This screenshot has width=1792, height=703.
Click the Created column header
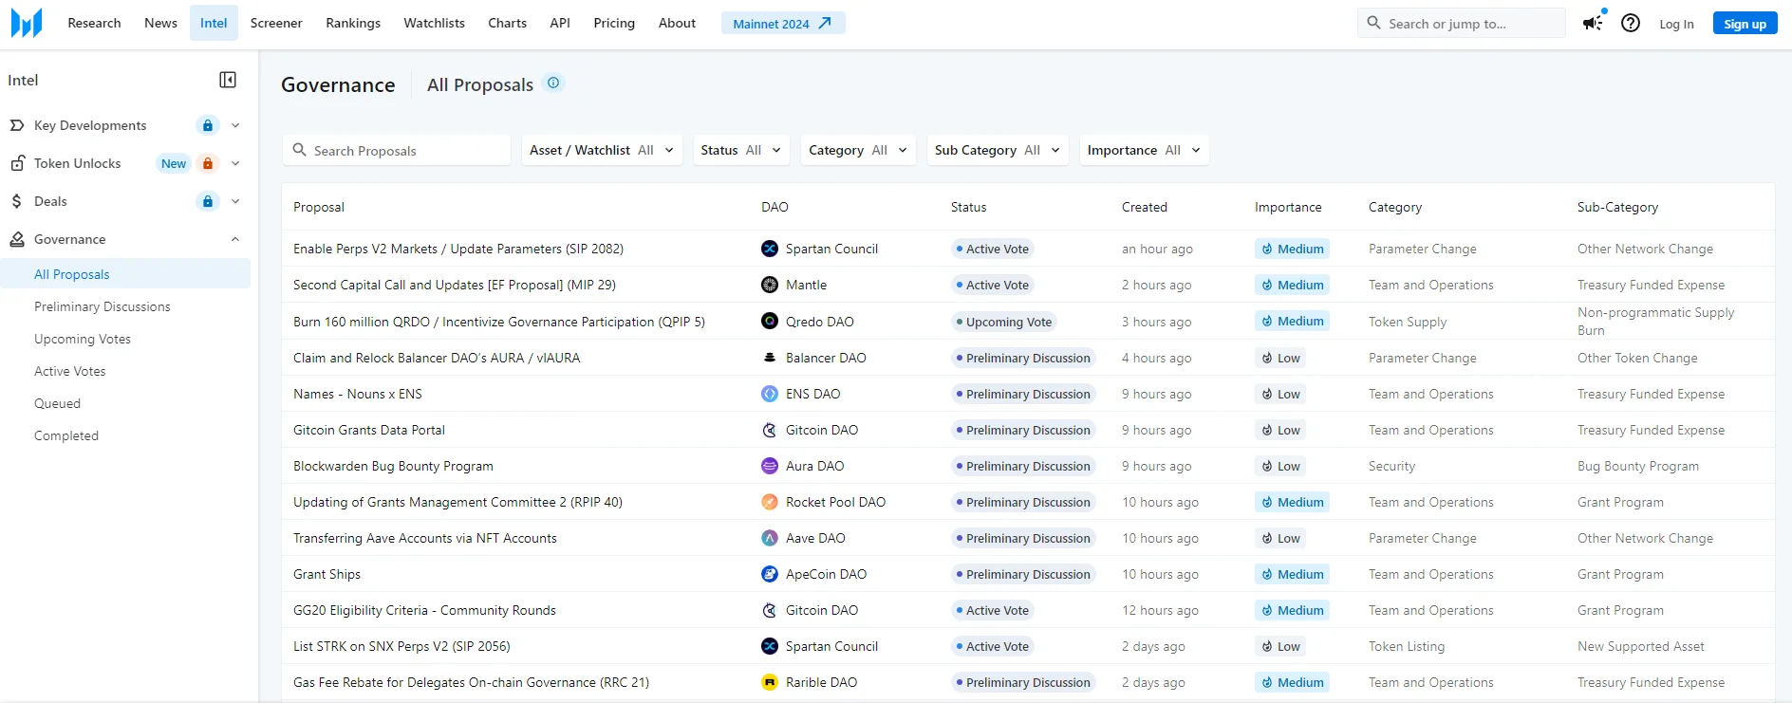point(1145,207)
